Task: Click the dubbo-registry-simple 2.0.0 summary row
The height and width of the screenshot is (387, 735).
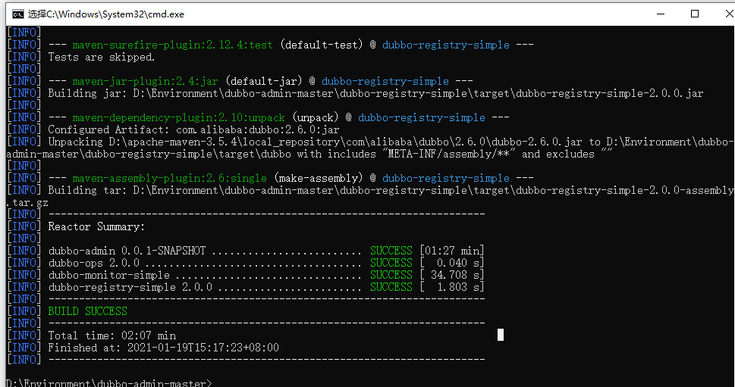Action: [266, 287]
